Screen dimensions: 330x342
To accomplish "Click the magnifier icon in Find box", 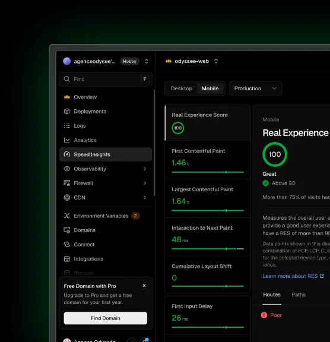I will click(x=66, y=79).
